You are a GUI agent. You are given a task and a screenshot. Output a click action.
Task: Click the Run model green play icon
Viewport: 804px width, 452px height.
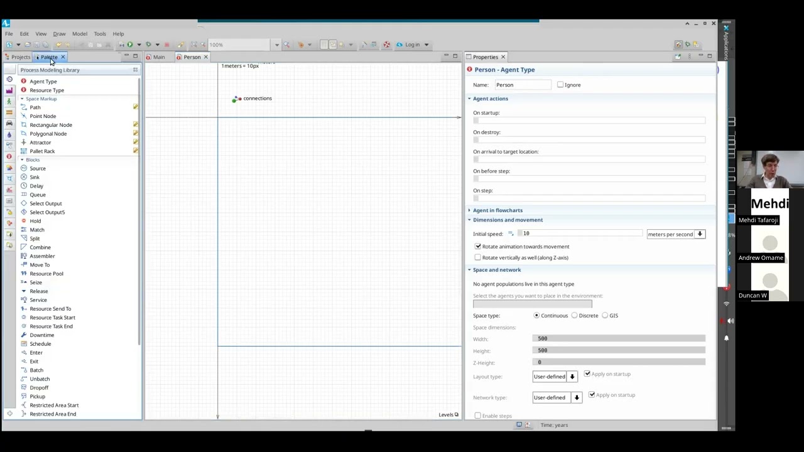(129, 45)
